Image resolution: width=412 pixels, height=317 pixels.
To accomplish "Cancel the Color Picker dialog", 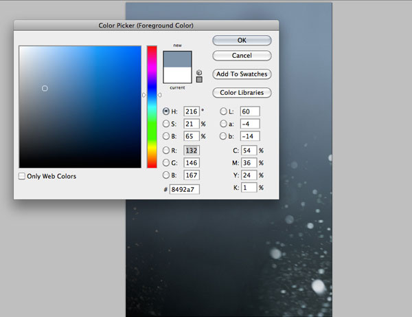I will (242, 55).
